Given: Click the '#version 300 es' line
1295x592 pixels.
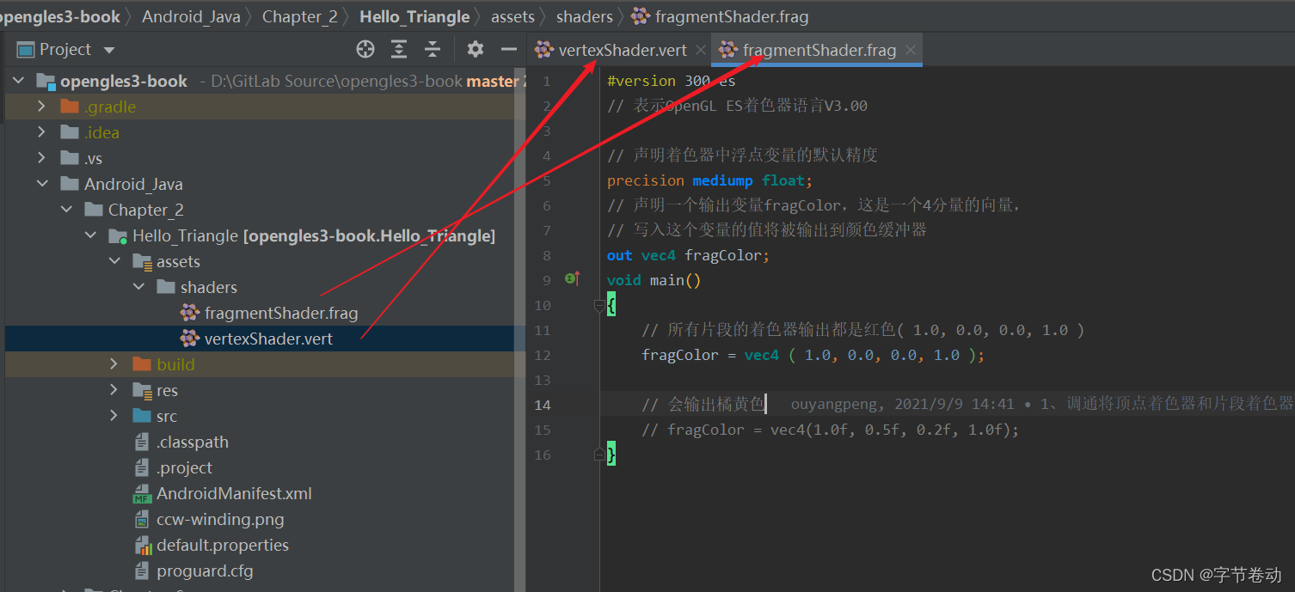Looking at the screenshot, I should pos(671,81).
